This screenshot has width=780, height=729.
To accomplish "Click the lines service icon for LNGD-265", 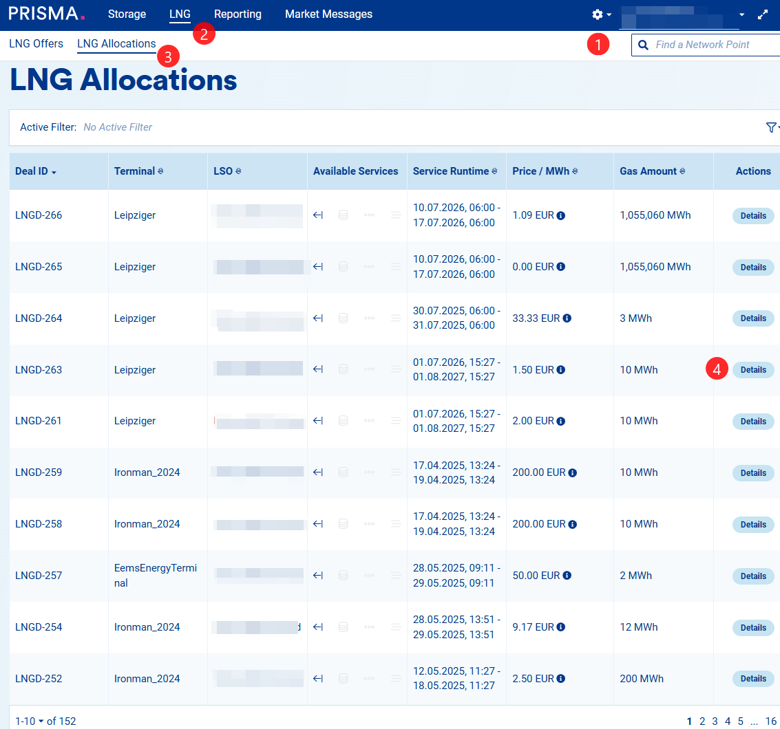I will coord(396,267).
